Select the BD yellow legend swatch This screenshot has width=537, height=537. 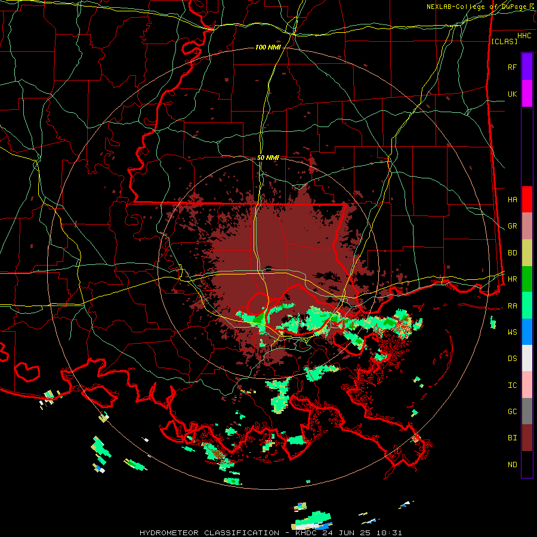tap(527, 253)
